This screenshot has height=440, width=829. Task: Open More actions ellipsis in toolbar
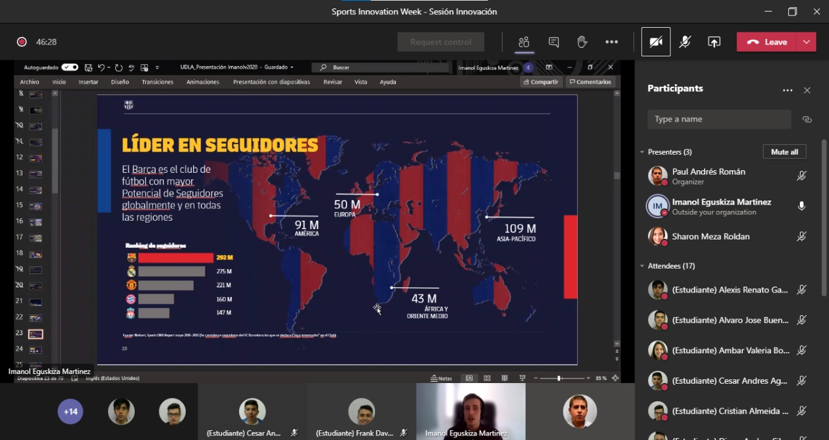coord(611,42)
